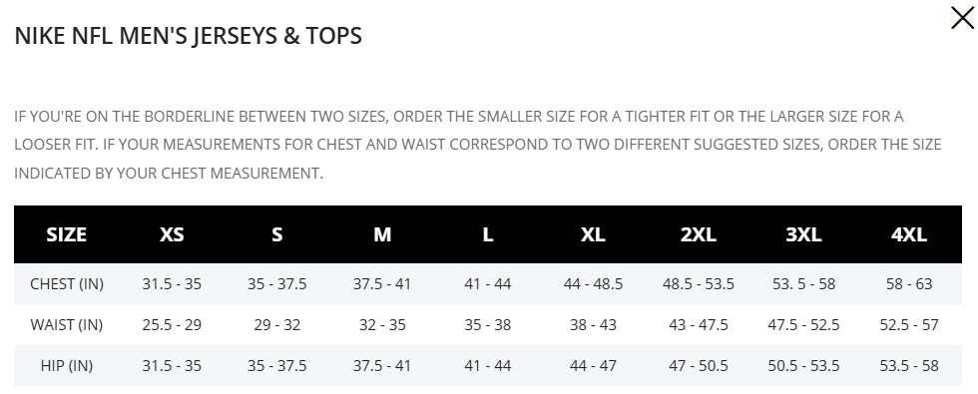Click the CHEST (IN) row label
978x394 pixels.
click(x=67, y=284)
